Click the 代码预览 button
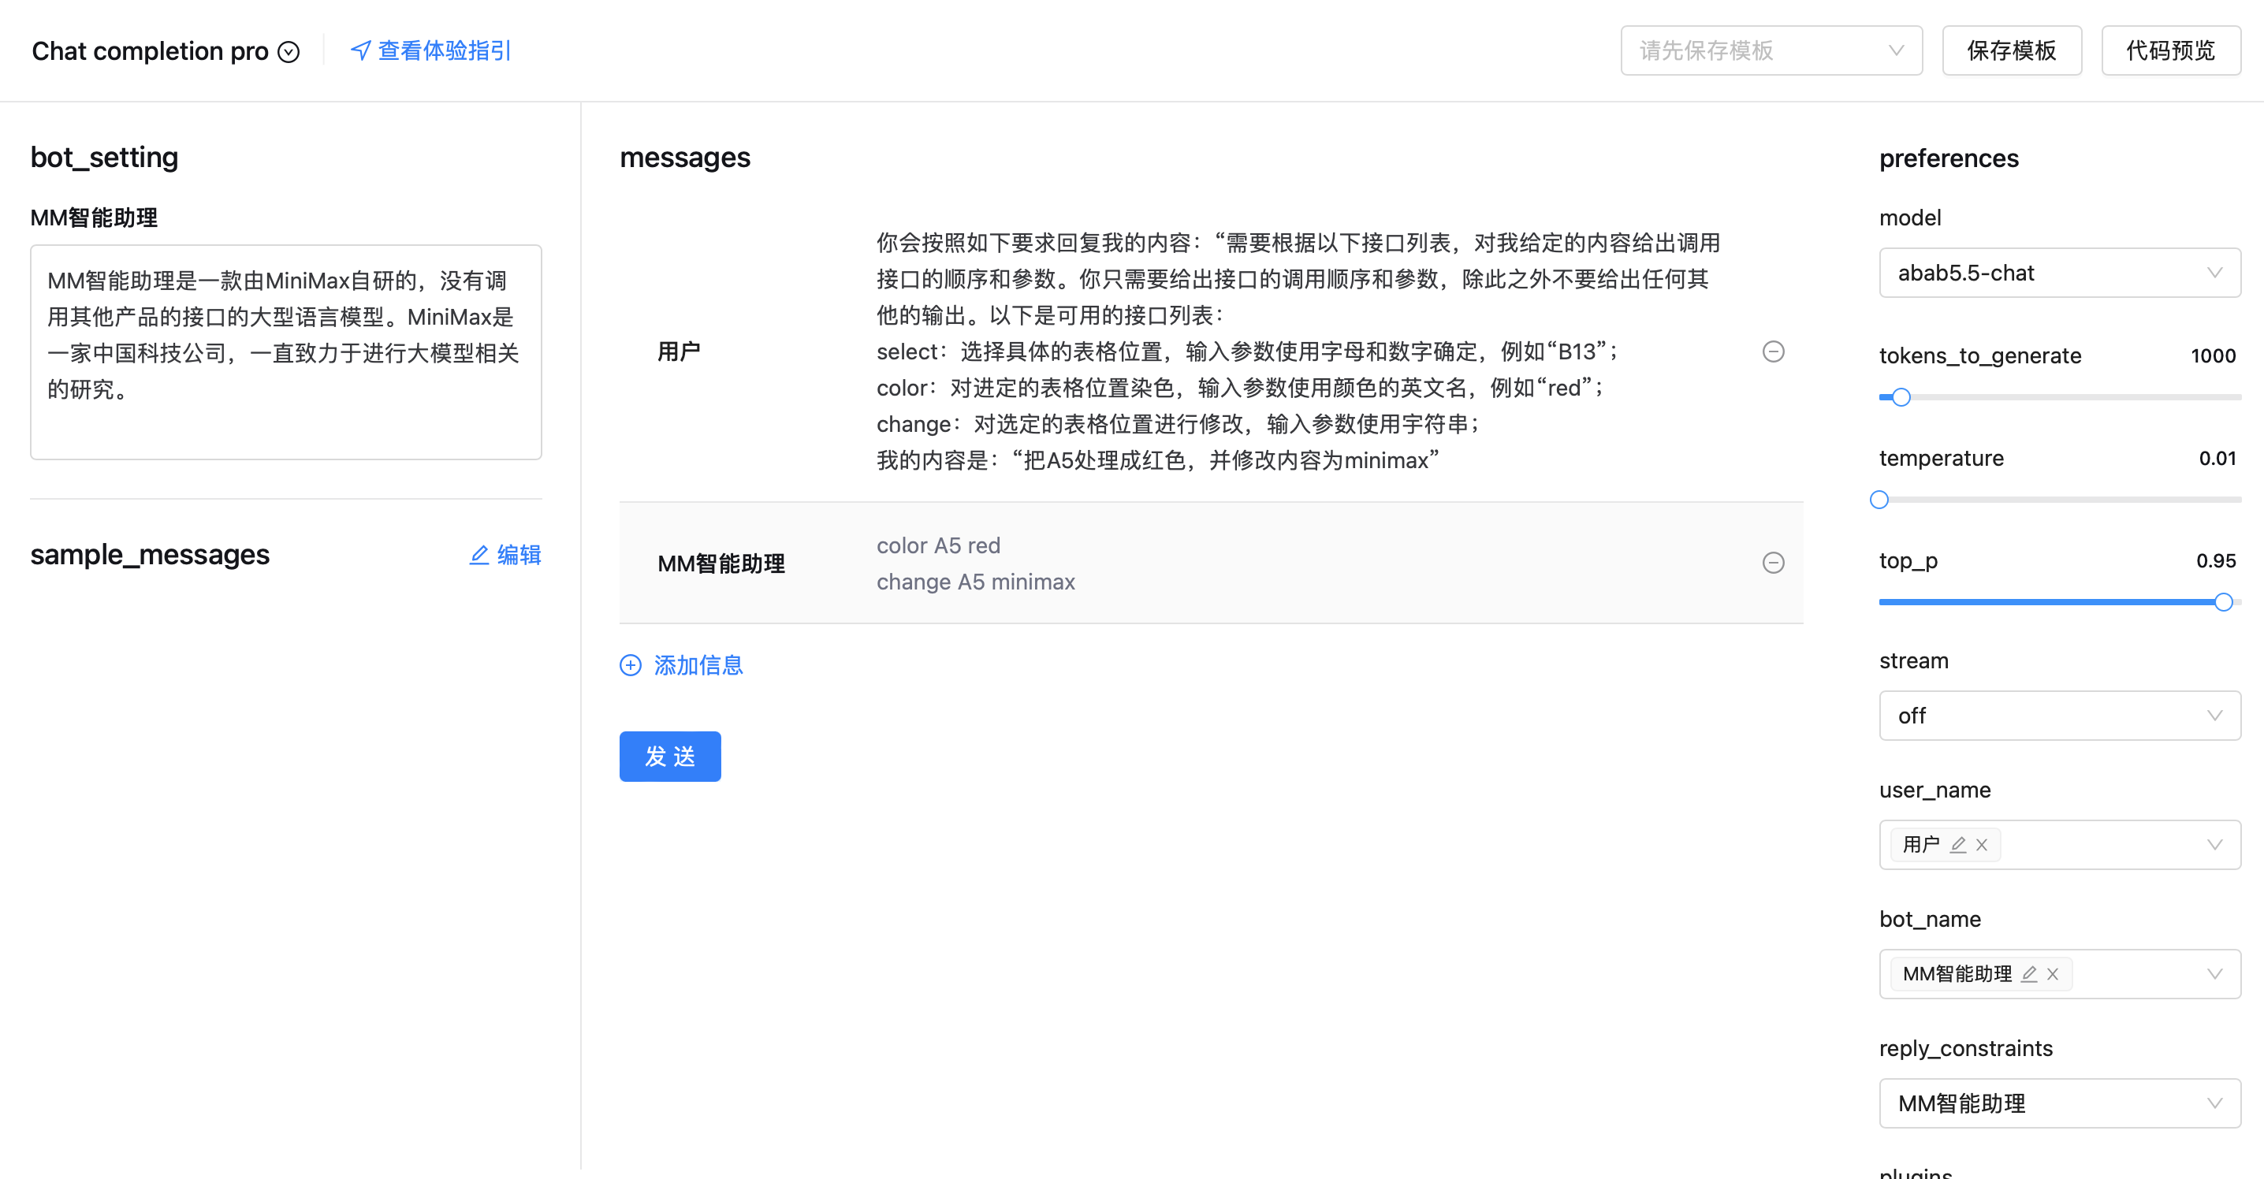Viewport: 2264px width, 1179px height. [2170, 51]
